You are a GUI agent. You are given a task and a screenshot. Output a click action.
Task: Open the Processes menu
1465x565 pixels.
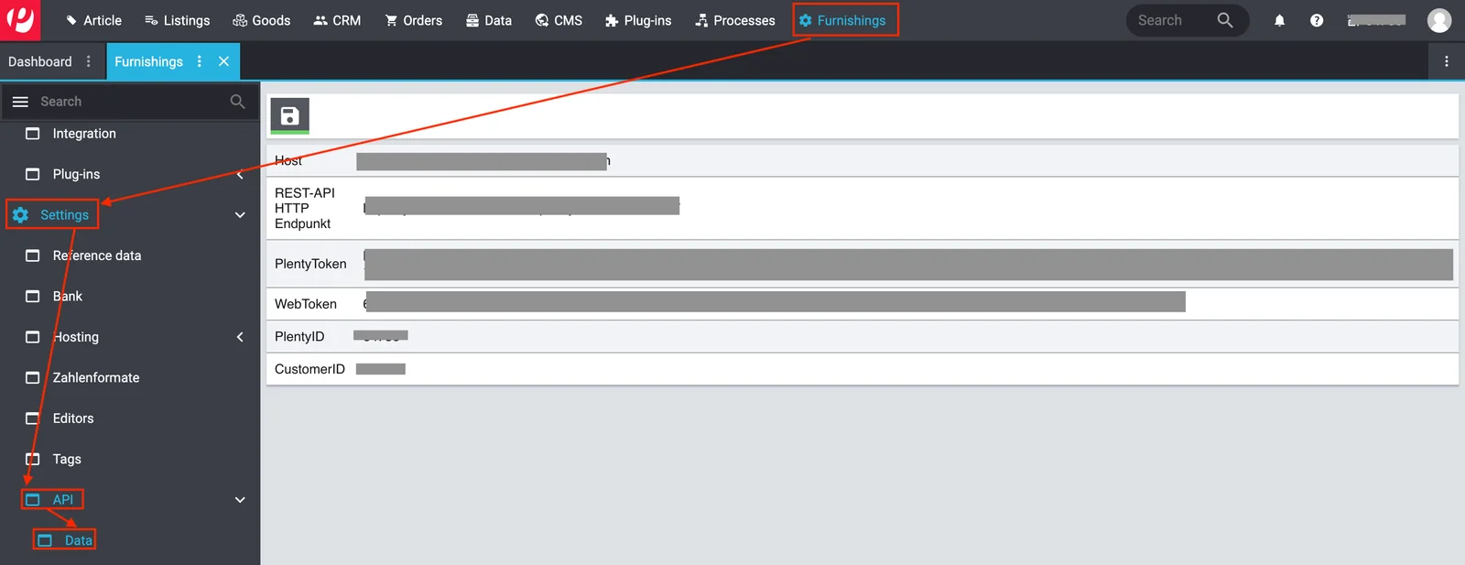734,20
